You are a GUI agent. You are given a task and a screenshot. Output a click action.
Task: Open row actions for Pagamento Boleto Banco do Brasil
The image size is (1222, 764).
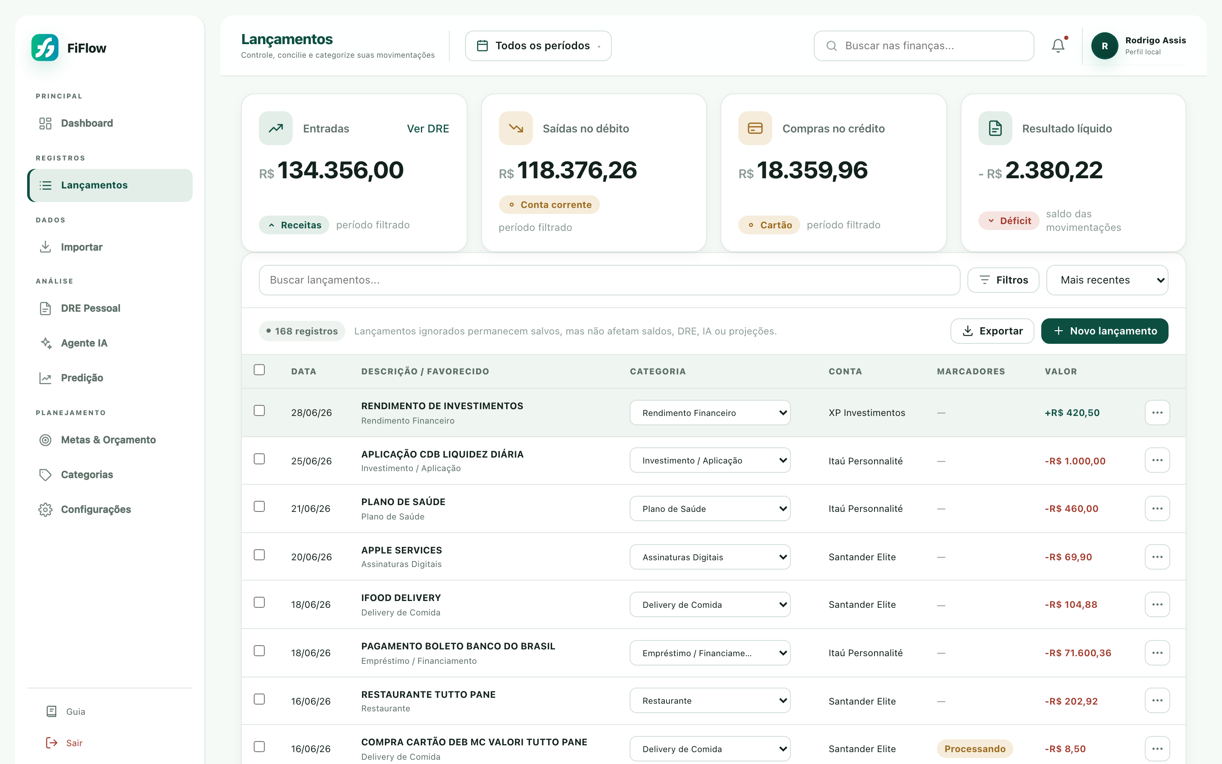[x=1157, y=653]
